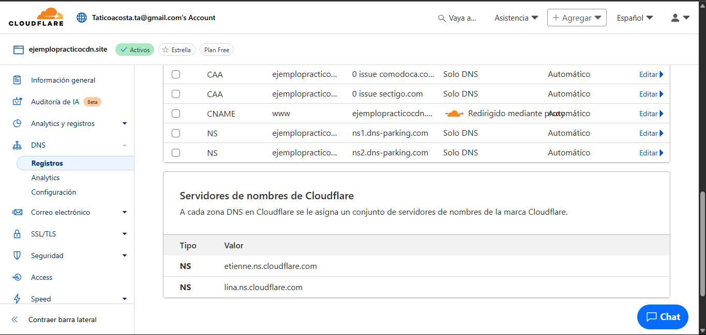Screen dimensions: 706x335
Task: Click the site window icon next to ejemplopracticocdn.site
Action: coord(19,50)
